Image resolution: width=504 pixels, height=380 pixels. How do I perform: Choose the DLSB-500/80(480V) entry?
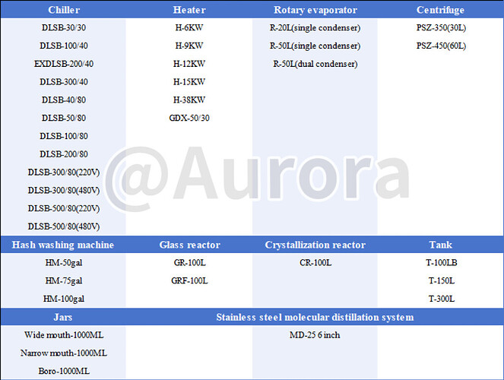[x=64, y=226]
